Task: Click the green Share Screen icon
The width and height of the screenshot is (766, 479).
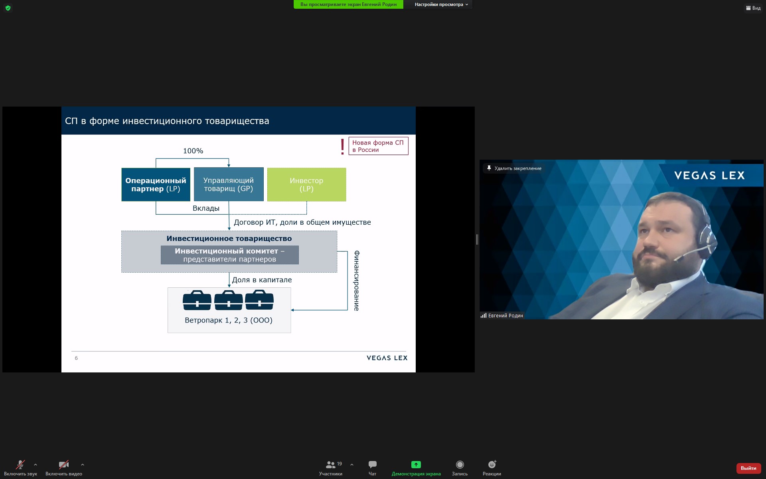Action: [416, 465]
